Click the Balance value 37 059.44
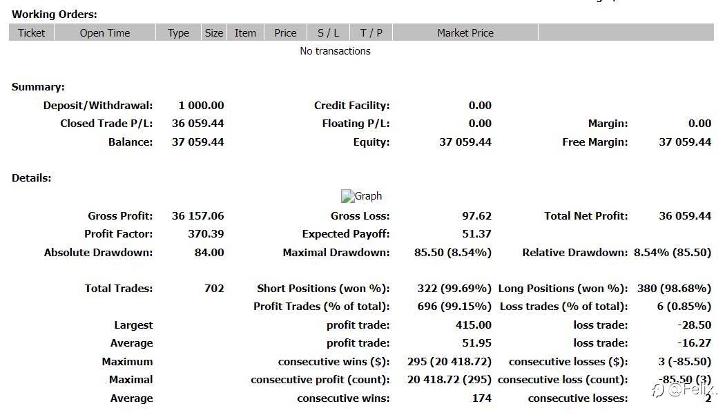Screen dimensions: 725x415 click(197, 142)
